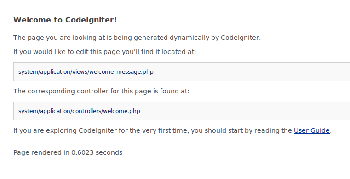Click the 'Page rendered in 0.6023 seconds' text
This screenshot has height=179, width=350.
[x=68, y=152]
